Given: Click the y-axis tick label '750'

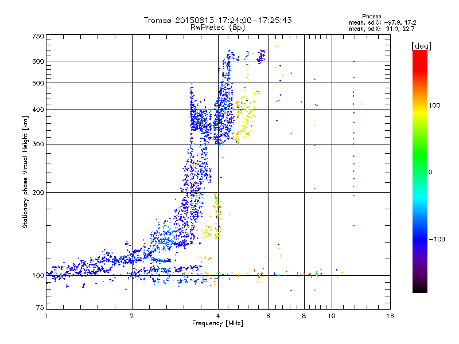Looking at the screenshot, I should [38, 36].
